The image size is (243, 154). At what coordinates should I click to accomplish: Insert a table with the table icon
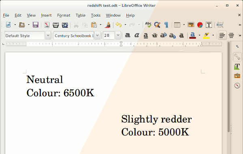(x=177, y=25)
